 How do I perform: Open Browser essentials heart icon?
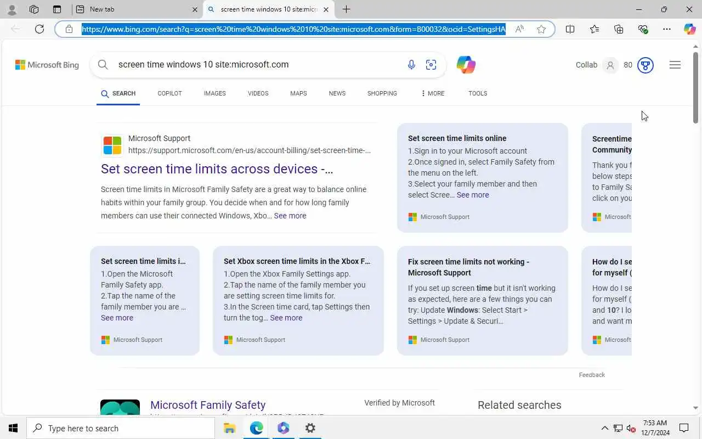point(643,29)
